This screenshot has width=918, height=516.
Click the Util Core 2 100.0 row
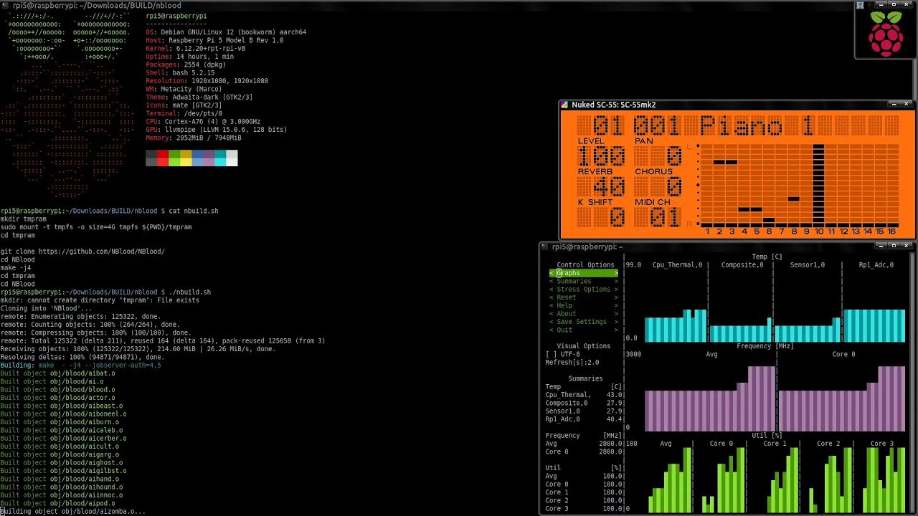point(584,500)
